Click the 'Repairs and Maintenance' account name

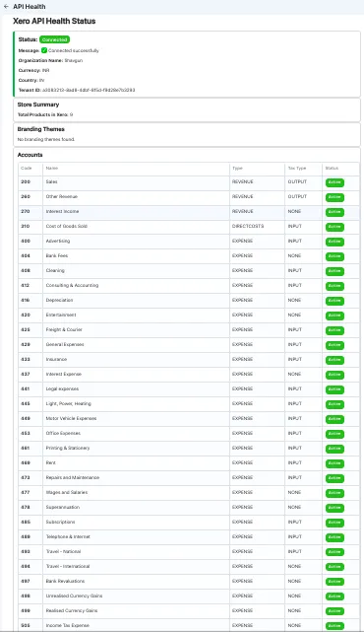coord(73,477)
